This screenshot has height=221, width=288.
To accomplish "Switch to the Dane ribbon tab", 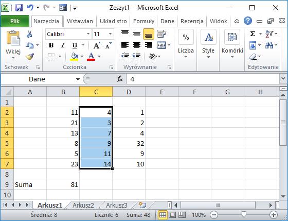I will pyautogui.click(x=167, y=21).
